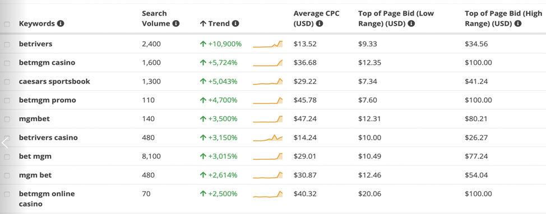Click the up arrow sort icon on Trend
Viewport: 546px width, 214px height.
(x=203, y=23)
